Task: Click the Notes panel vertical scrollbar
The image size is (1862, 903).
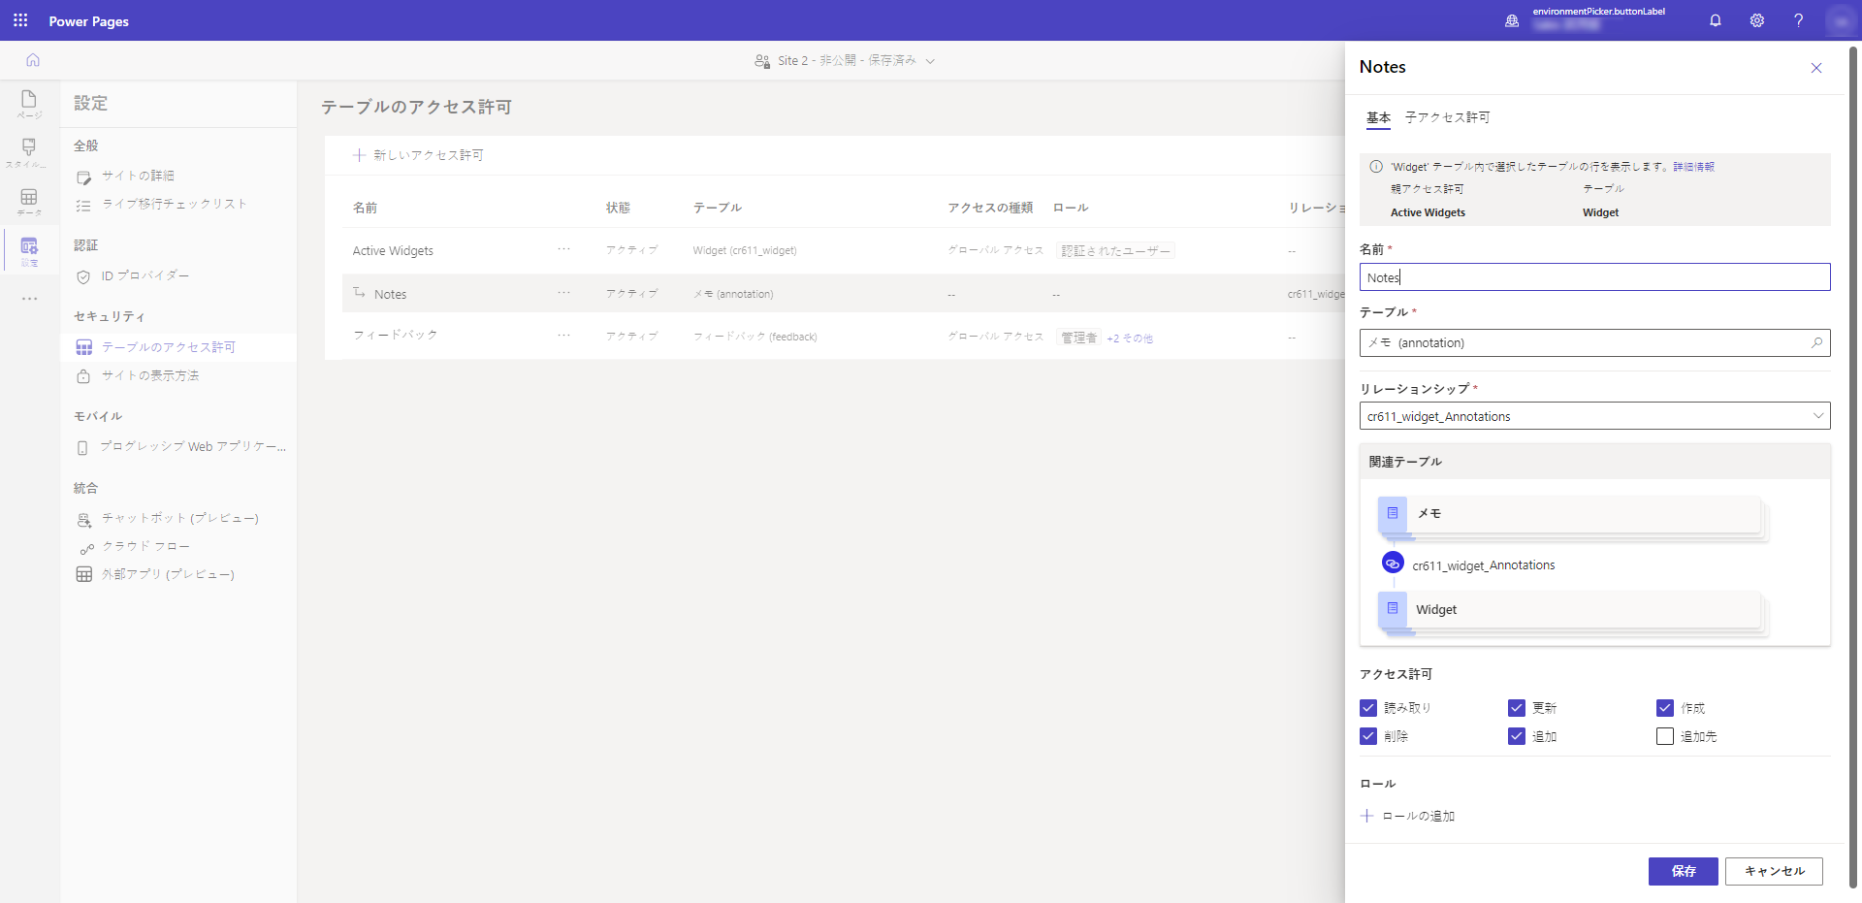Action: click(1854, 466)
